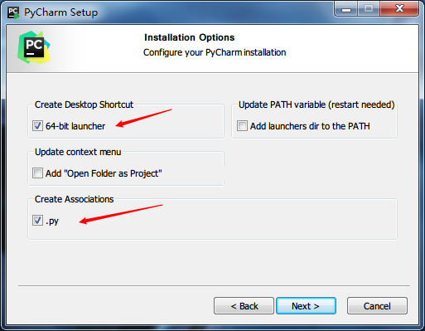The image size is (425, 331).
Task: Click the PyCharm icon in title bar
Action: 13,12
